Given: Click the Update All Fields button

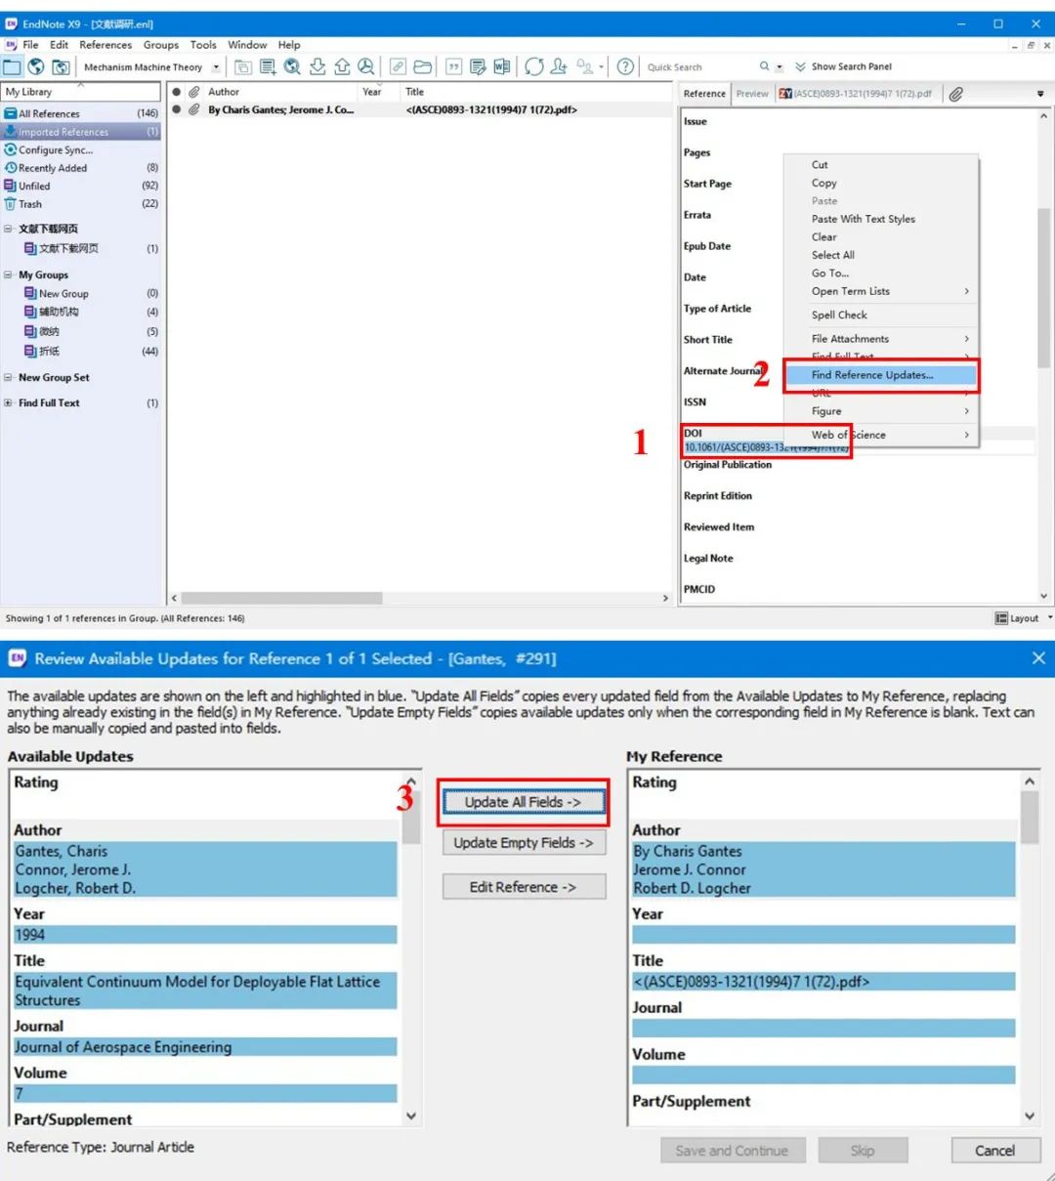Looking at the screenshot, I should click(x=524, y=803).
